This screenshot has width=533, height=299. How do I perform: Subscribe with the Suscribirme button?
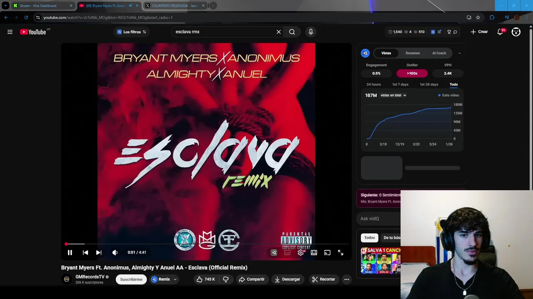click(131, 279)
